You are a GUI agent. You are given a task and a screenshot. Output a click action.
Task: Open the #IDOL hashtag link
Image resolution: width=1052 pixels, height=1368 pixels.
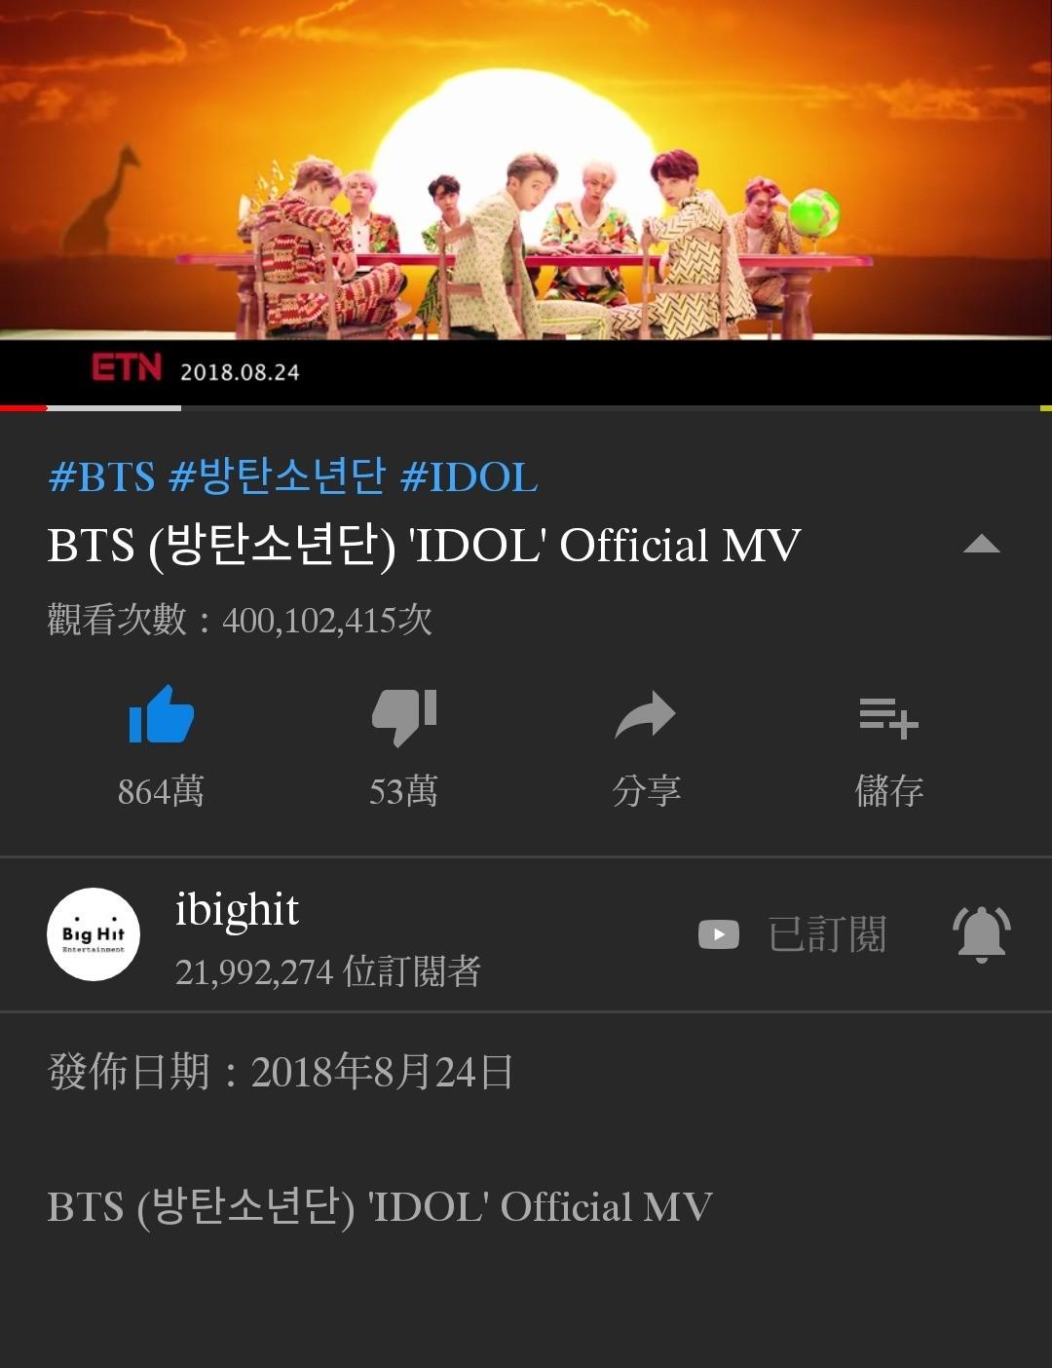click(x=469, y=477)
